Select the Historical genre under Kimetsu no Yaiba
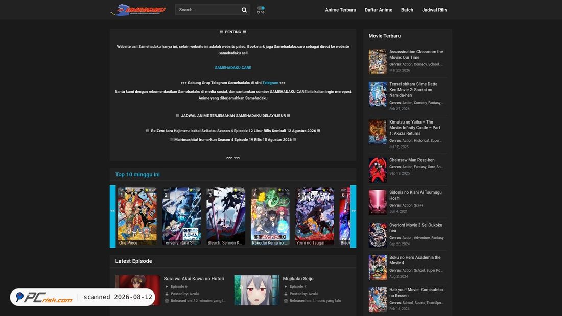The height and width of the screenshot is (316, 562). coord(421,141)
